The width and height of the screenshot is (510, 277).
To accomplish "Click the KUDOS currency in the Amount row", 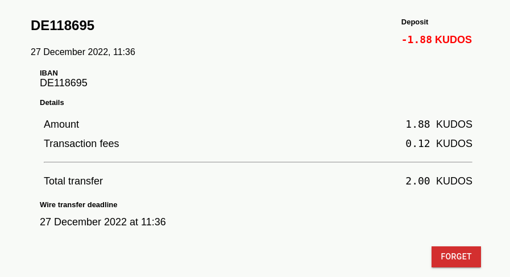I will click(x=454, y=124).
